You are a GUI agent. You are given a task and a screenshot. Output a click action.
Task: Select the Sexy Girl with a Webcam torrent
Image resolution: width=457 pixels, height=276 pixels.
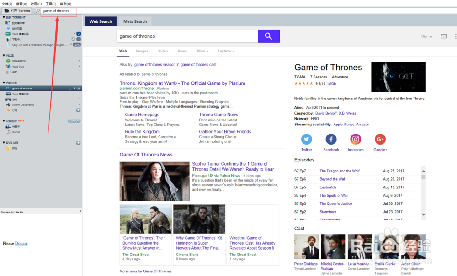click(37, 45)
